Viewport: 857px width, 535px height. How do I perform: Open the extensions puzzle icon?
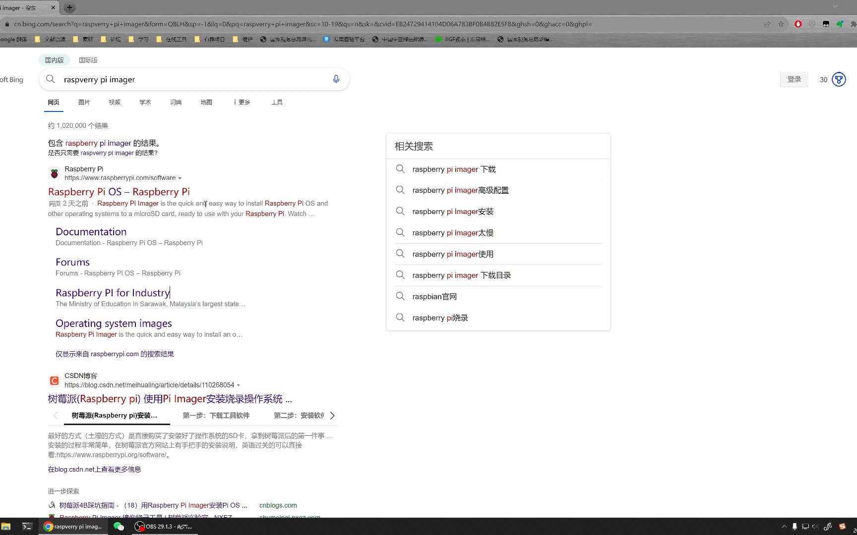pos(853,24)
